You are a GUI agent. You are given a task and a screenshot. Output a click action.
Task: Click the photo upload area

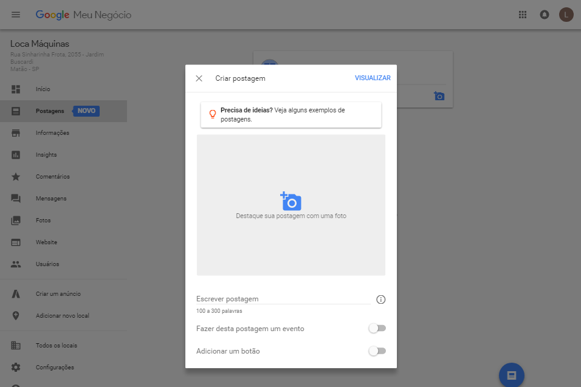click(291, 205)
